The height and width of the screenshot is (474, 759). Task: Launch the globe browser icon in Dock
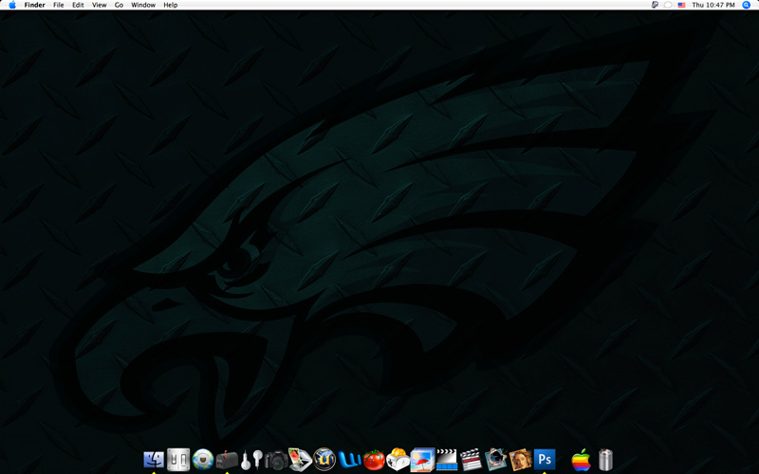point(203,460)
